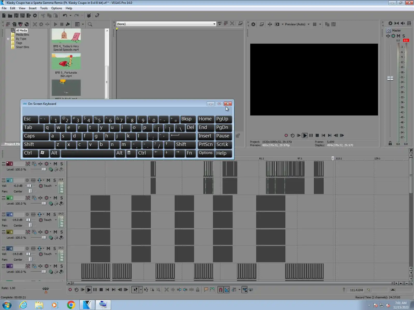
Task: Open Mixing Console icon in Master Bus
Action: point(409,23)
